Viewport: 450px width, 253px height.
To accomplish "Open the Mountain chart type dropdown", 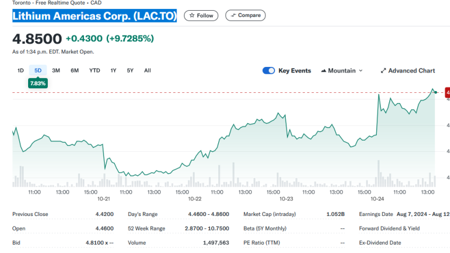I will coord(341,71).
